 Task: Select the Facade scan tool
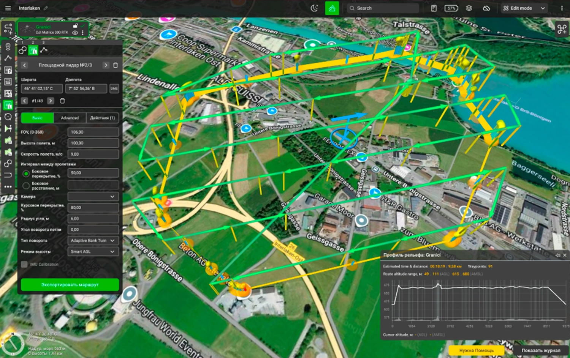[x=8, y=128]
